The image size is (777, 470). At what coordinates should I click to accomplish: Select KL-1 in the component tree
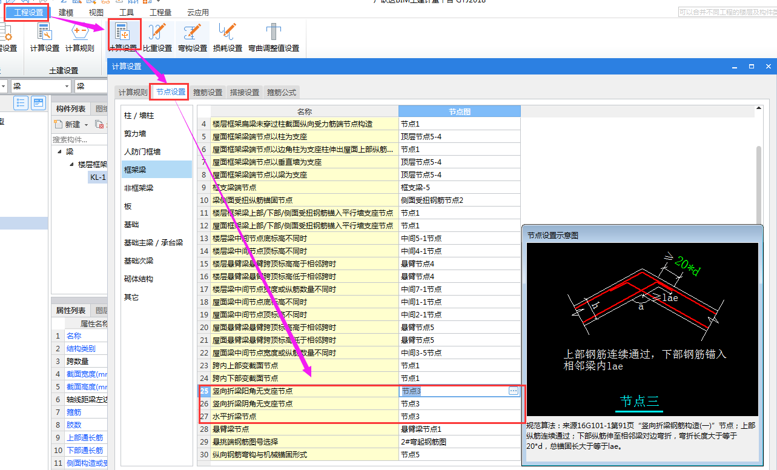(x=98, y=177)
